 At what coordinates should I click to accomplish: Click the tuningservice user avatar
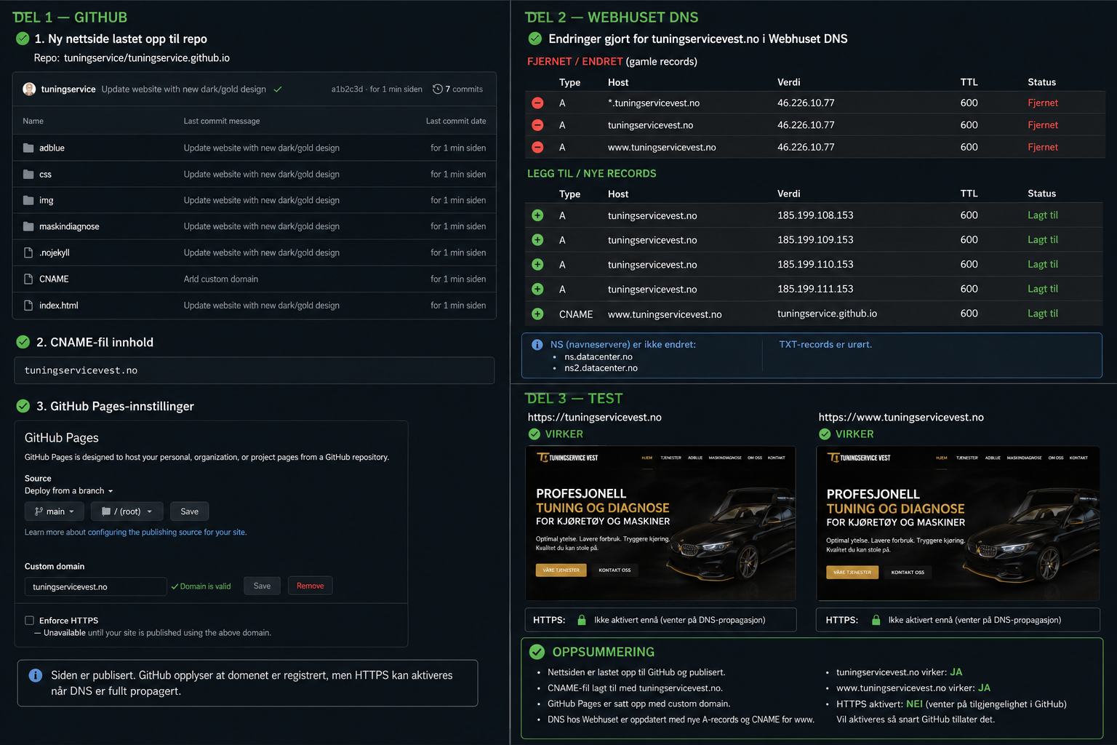click(x=29, y=89)
